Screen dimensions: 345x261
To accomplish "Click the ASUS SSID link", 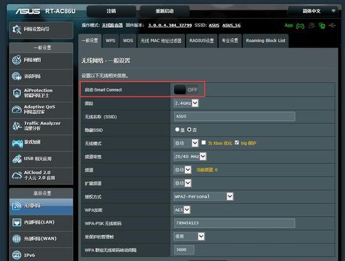I will tap(214, 26).
